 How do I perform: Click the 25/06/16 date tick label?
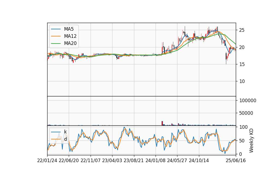[x=236, y=161]
